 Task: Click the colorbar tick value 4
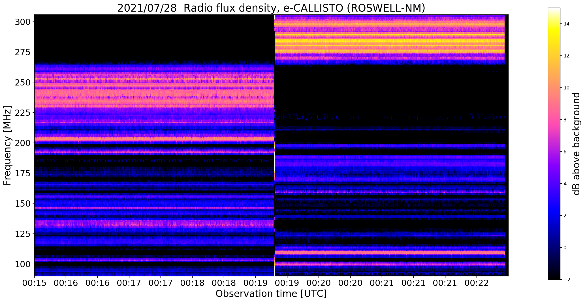click(565, 184)
